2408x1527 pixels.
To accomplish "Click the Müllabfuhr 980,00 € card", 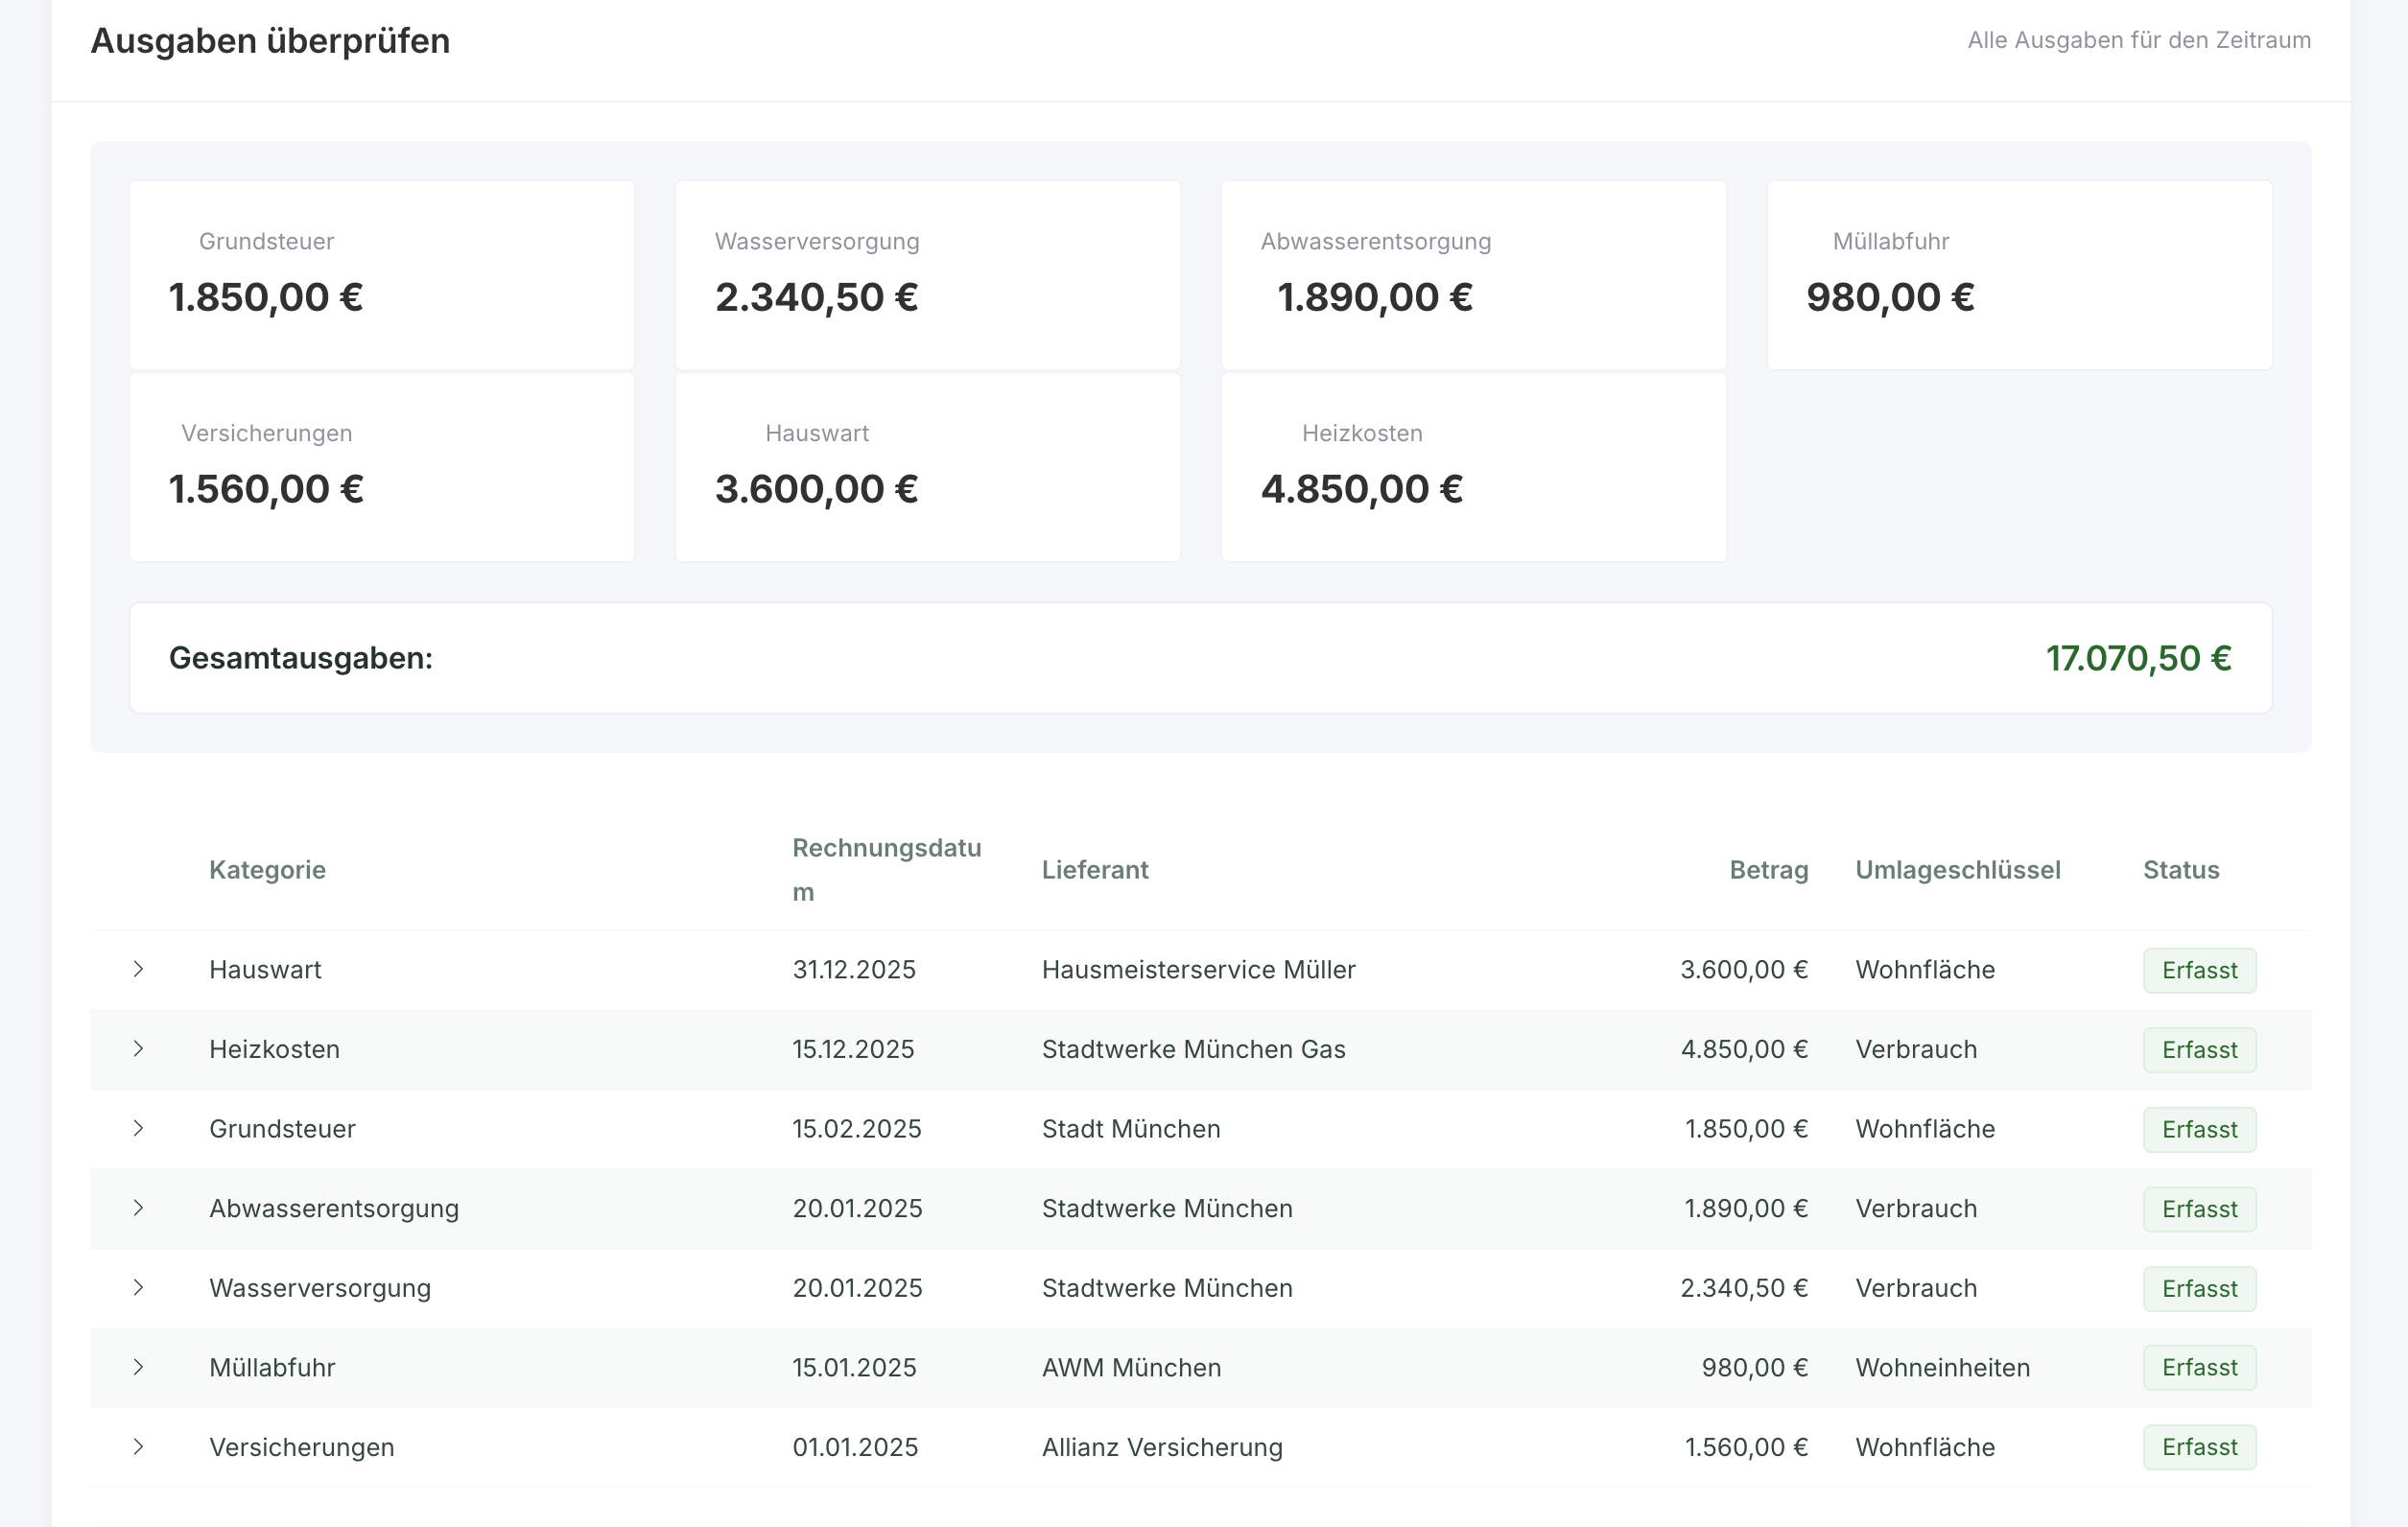I will coord(2018,275).
